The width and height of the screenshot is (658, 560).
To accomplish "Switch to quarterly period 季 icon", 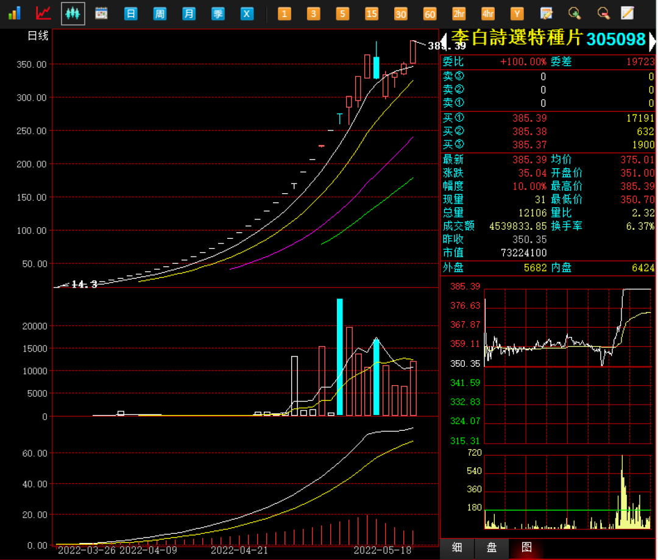I will 218,14.
